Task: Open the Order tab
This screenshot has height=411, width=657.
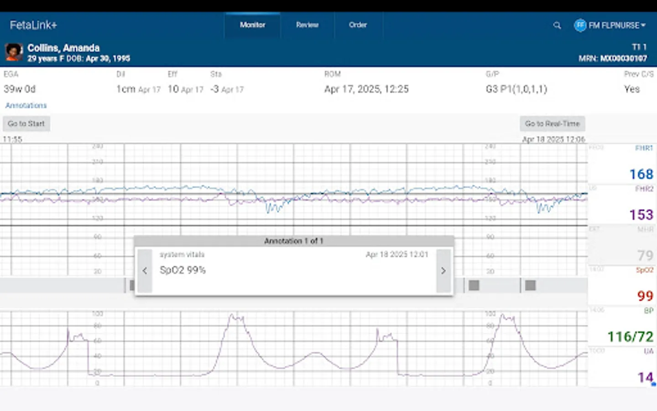Action: 358,25
